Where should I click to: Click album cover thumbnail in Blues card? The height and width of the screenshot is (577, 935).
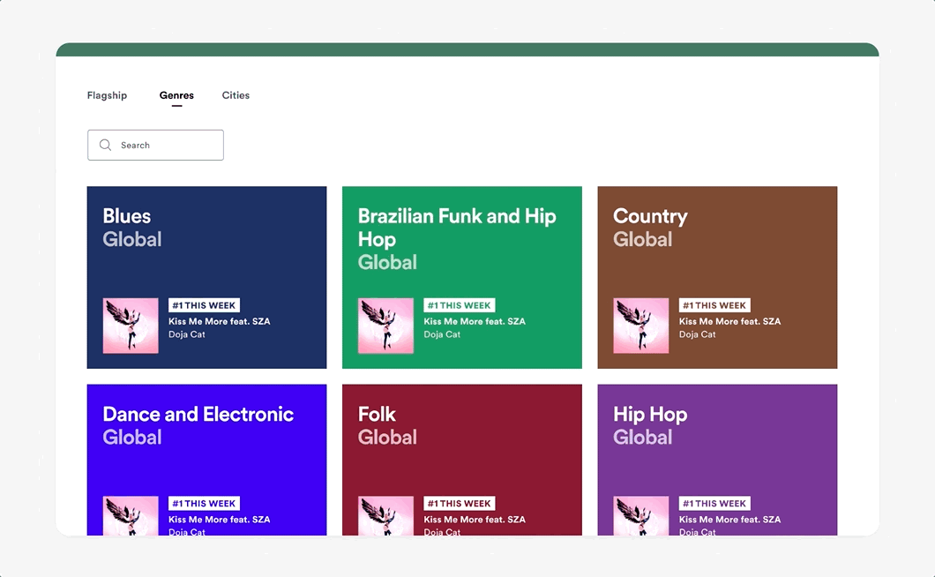coord(131,326)
